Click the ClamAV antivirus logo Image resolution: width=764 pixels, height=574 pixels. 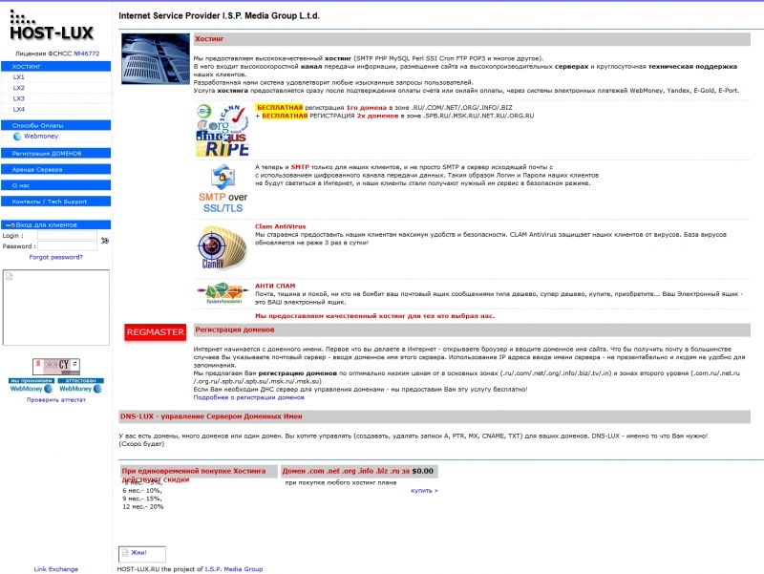pyautogui.click(x=223, y=247)
